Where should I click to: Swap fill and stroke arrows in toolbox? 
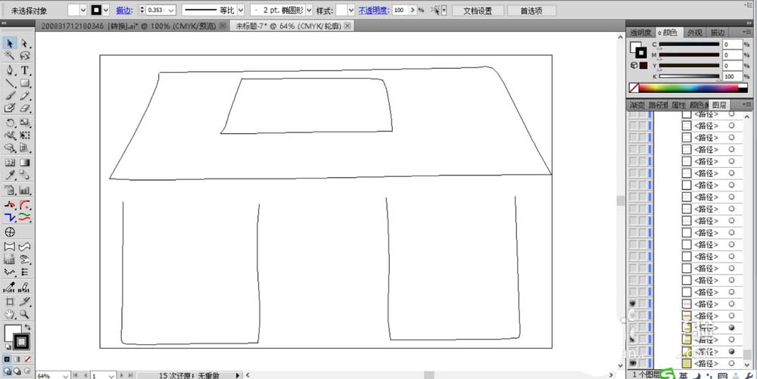(27, 328)
